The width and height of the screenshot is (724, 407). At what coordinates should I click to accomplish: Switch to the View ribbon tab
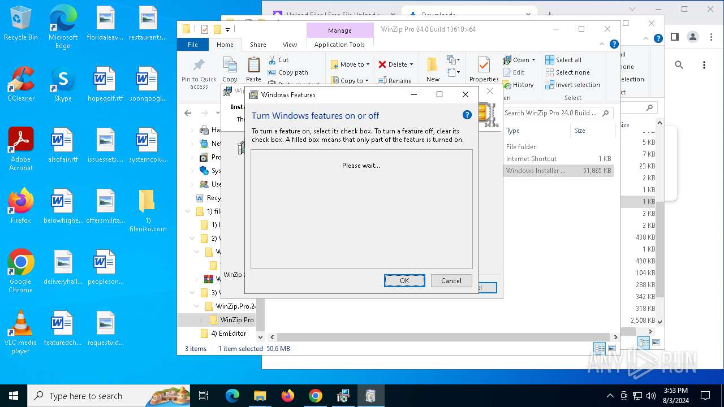tap(290, 45)
